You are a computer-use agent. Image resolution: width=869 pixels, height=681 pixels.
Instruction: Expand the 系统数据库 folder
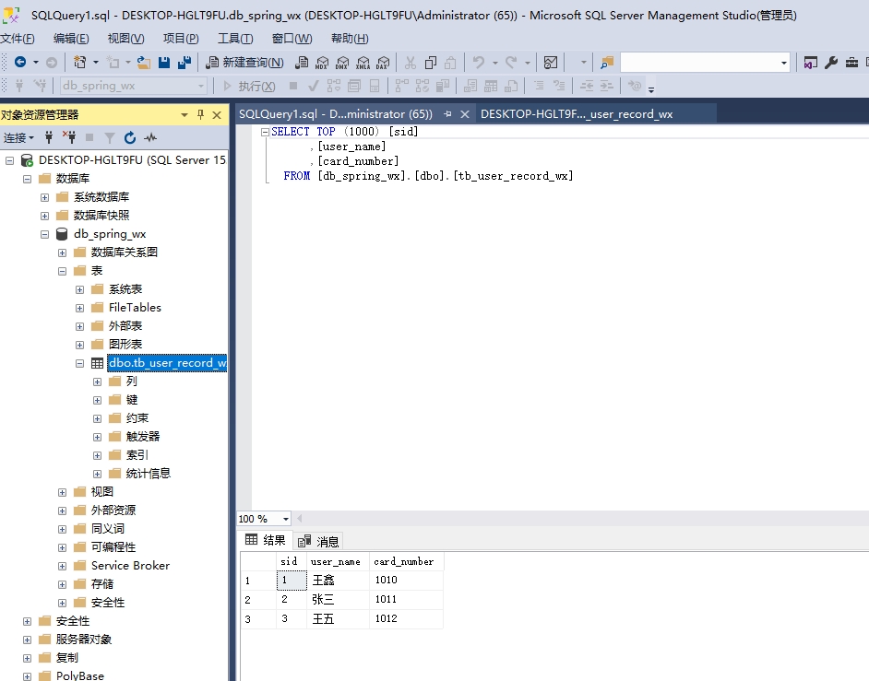point(45,197)
